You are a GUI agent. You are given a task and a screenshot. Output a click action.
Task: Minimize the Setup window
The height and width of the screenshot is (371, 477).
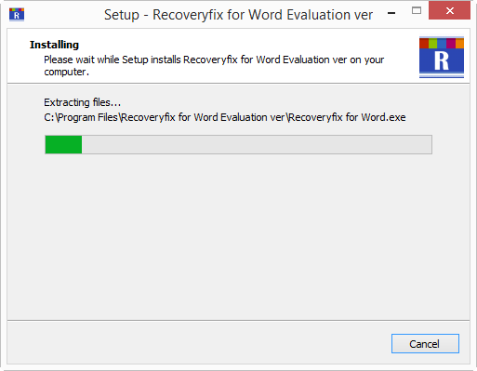click(x=391, y=13)
